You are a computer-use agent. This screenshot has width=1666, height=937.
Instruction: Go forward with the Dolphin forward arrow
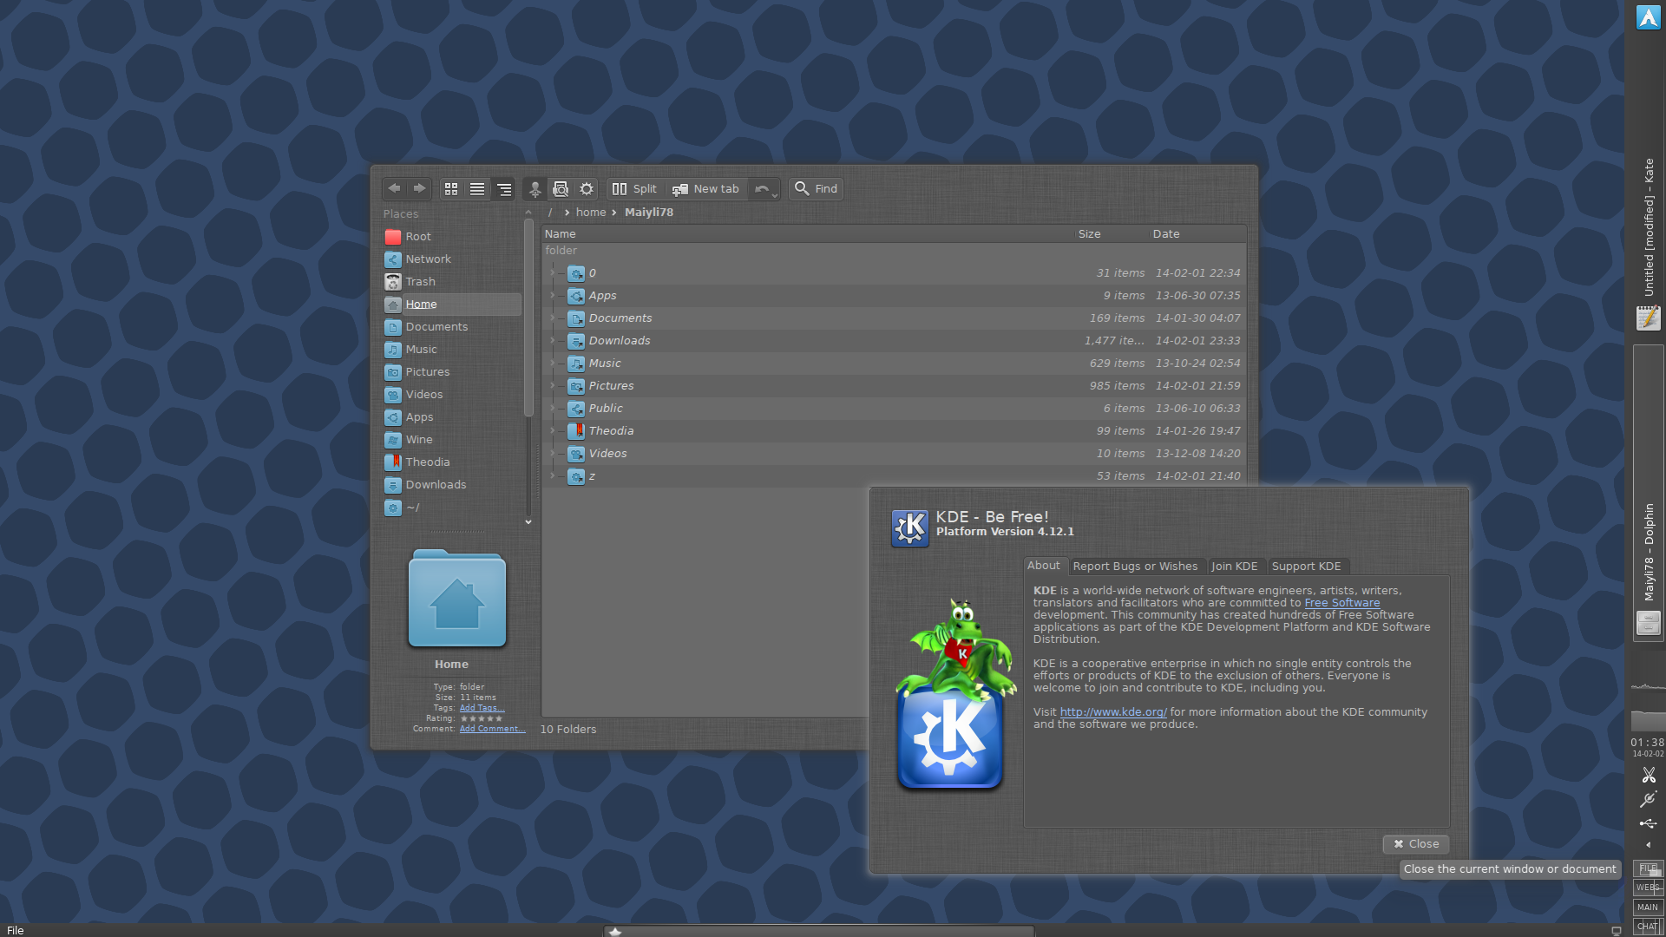420,188
